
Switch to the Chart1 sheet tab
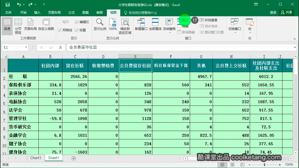[x=36, y=158]
